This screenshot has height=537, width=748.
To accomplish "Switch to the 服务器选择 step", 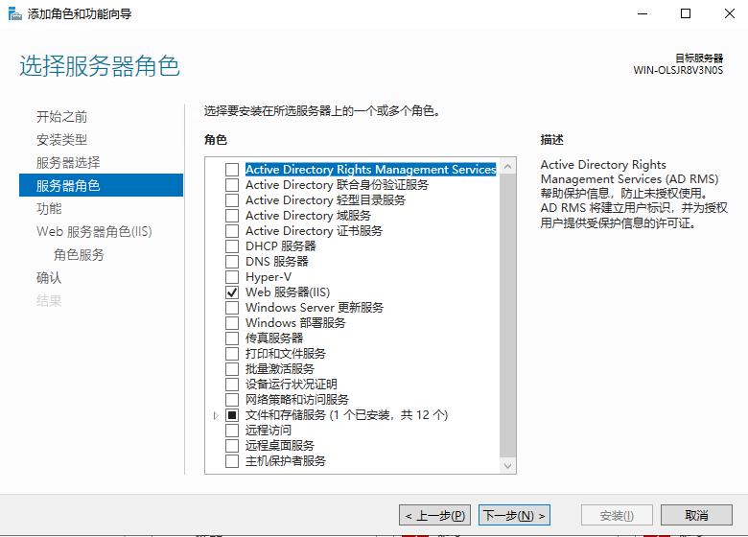I will (67, 163).
